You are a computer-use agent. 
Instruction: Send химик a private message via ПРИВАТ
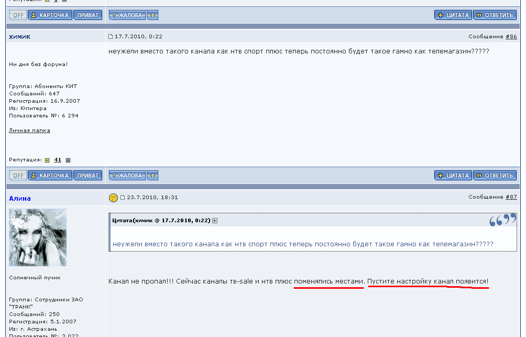click(x=88, y=176)
